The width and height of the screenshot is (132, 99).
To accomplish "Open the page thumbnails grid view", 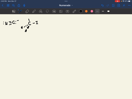I will click(8, 5).
